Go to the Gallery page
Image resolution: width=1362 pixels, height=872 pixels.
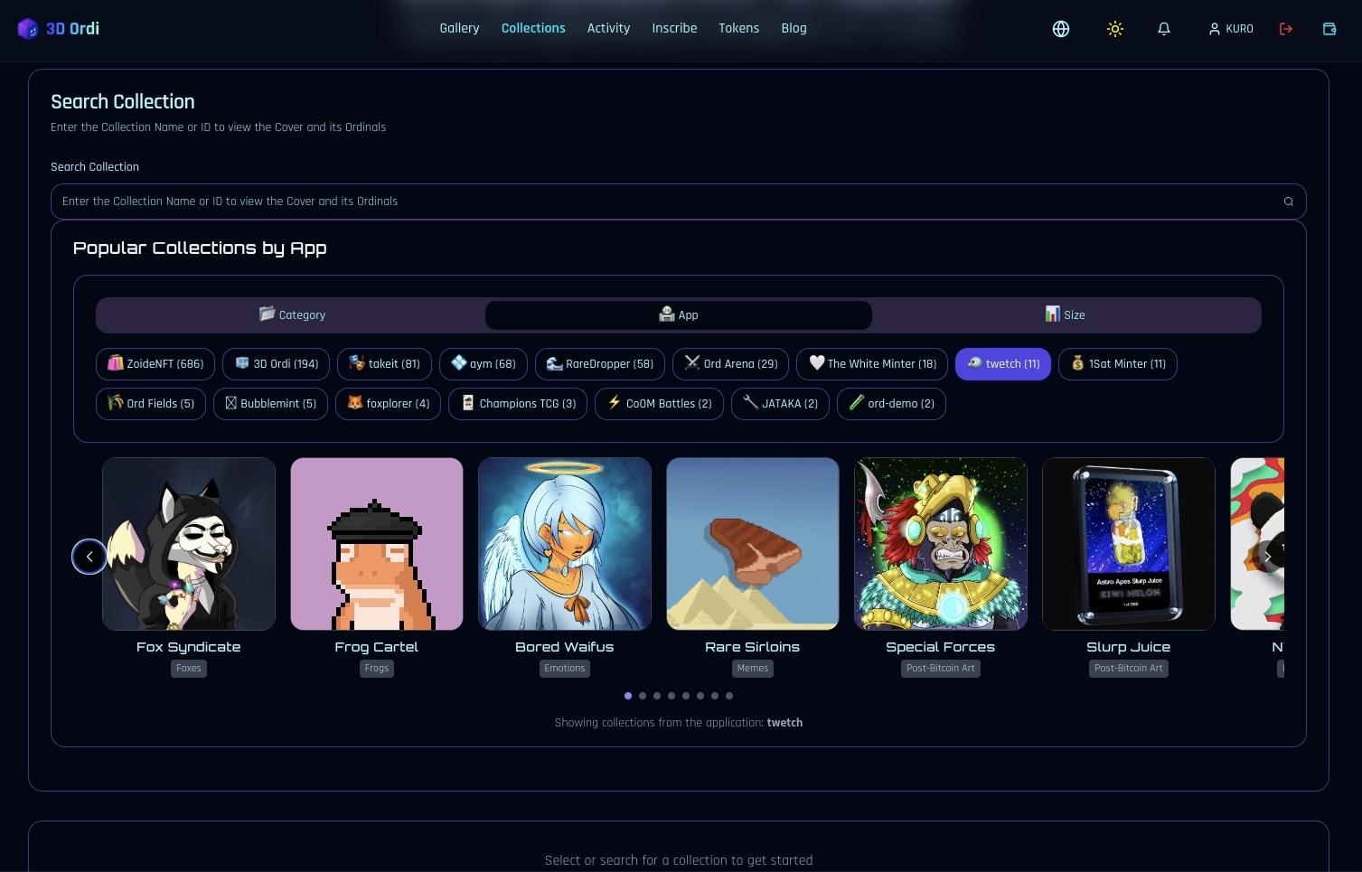click(x=459, y=28)
